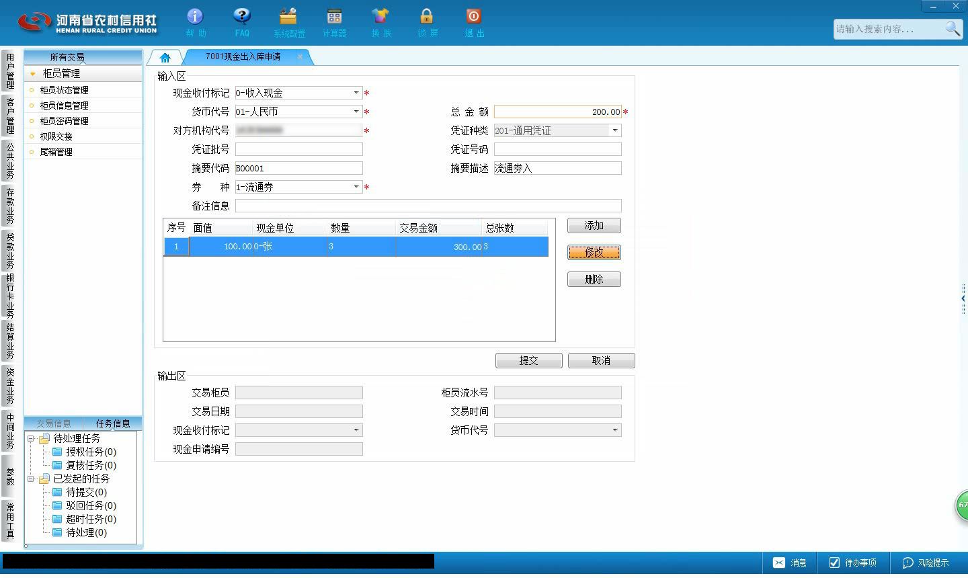Open 柜员信息管理 menu entry
Viewport: 968px width, 578px height.
click(x=64, y=106)
